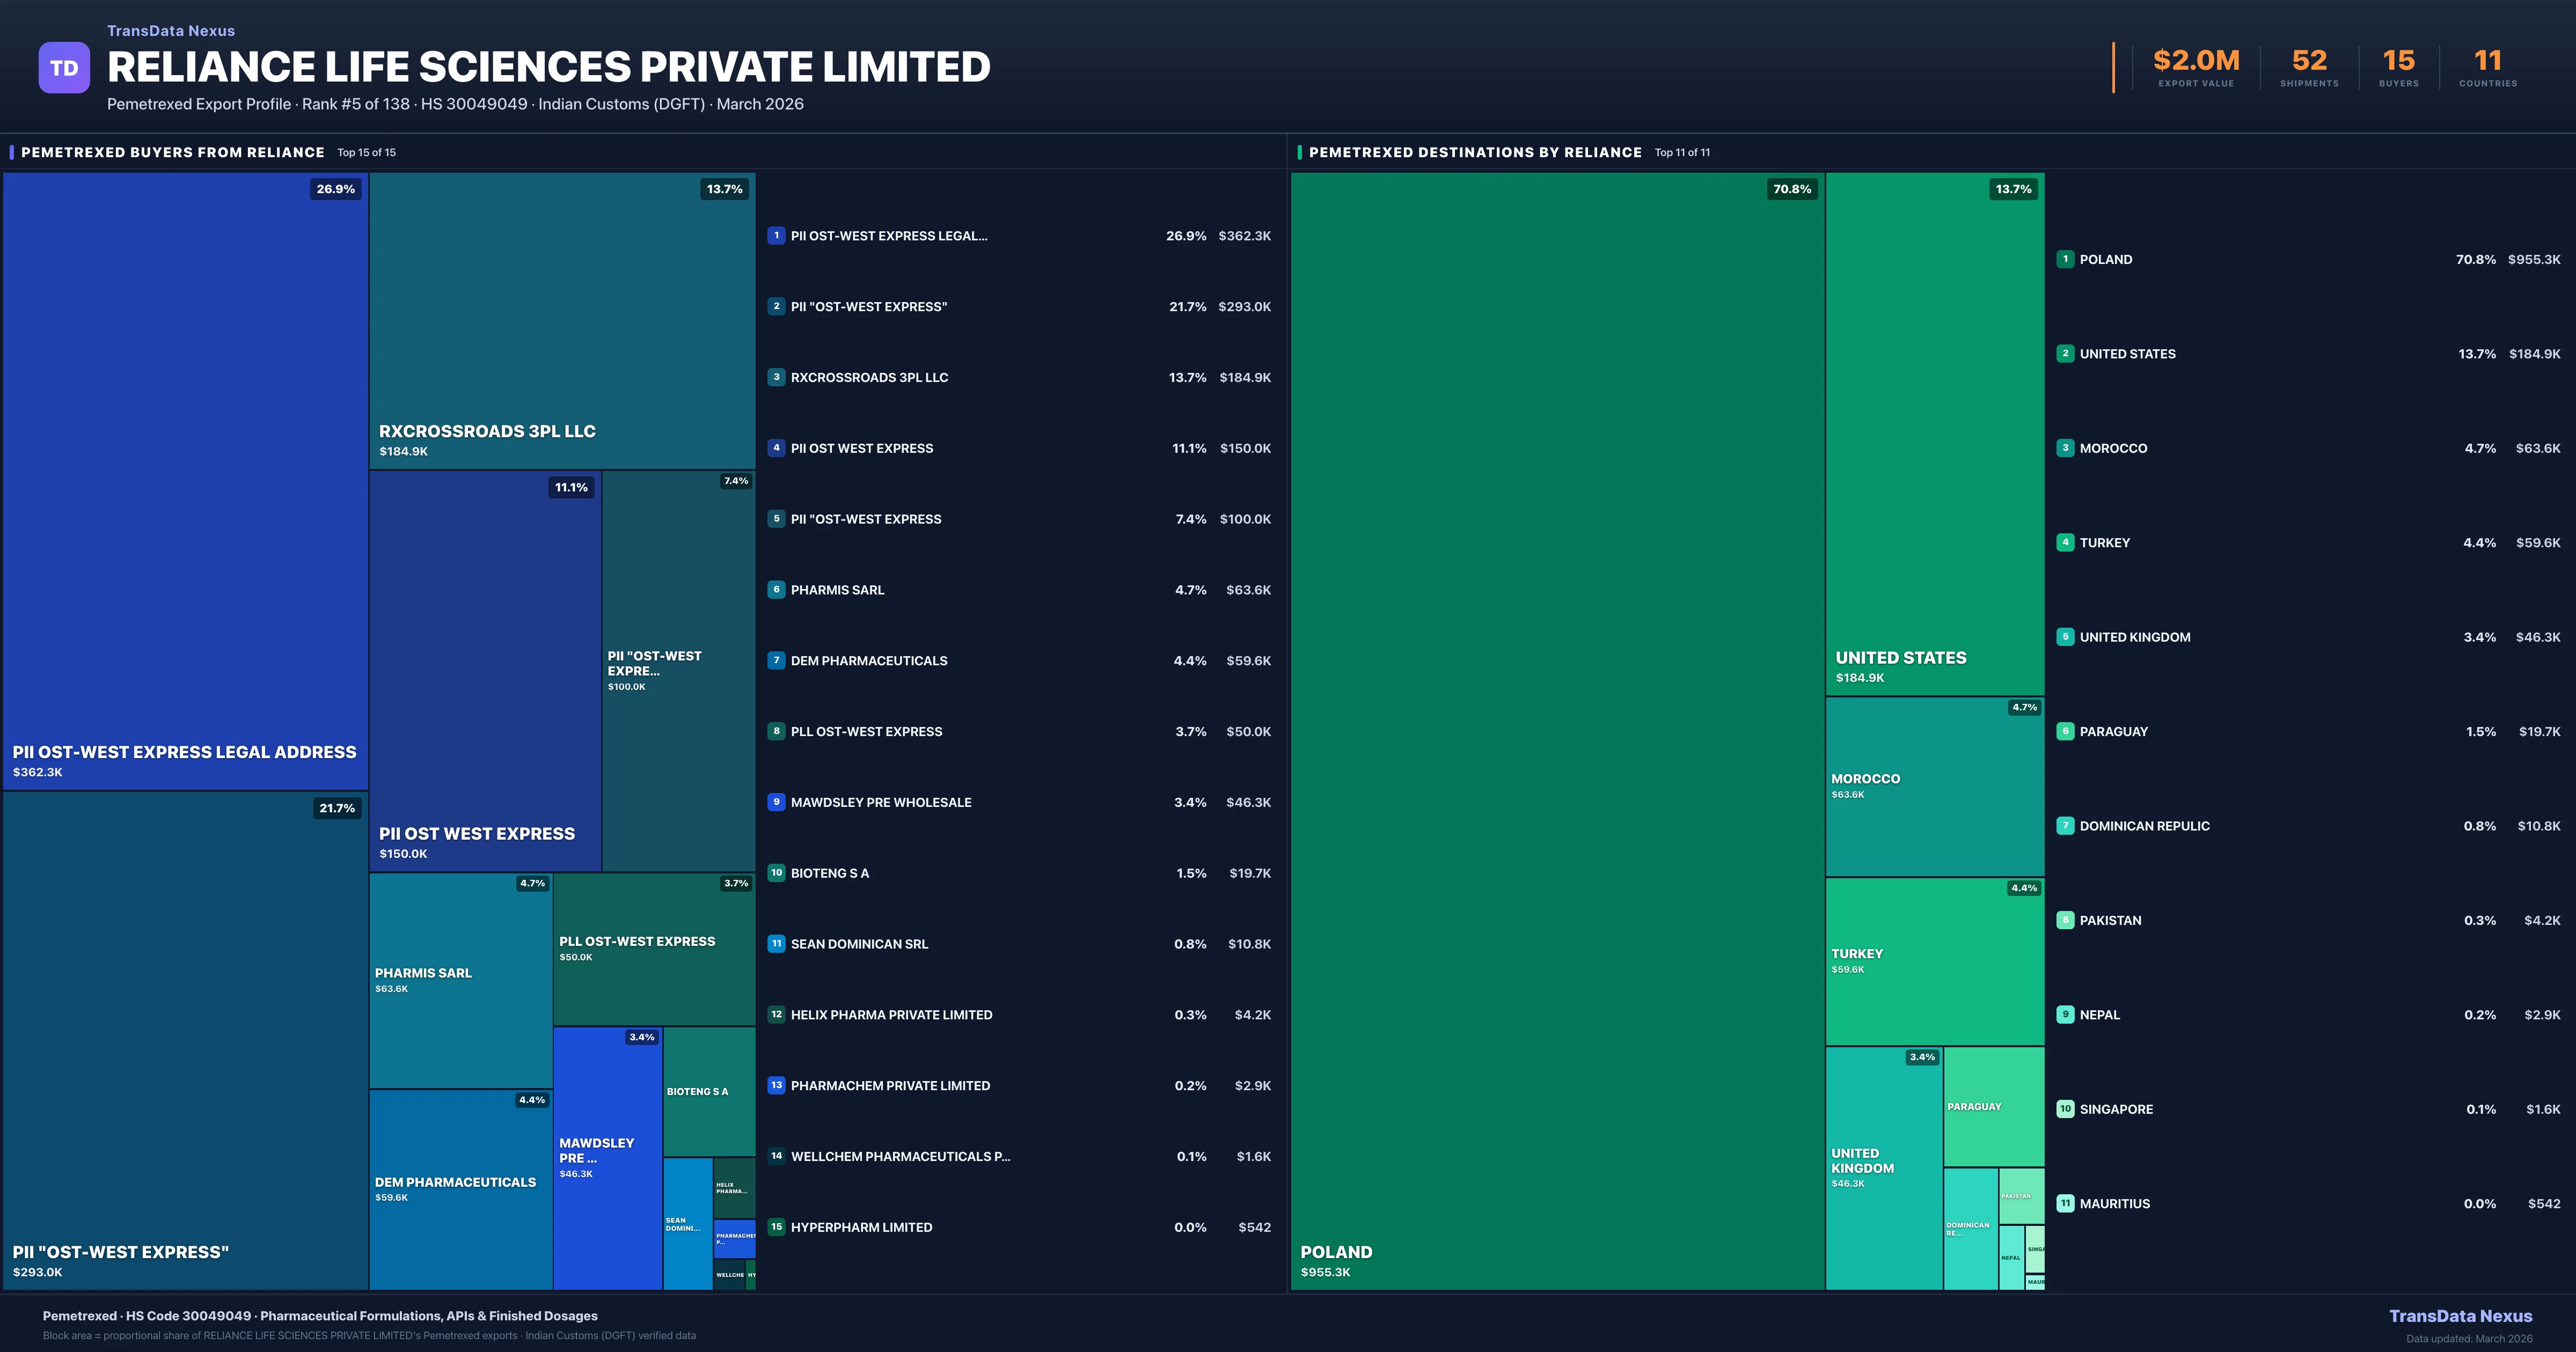This screenshot has height=1352, width=2576.
Task: Select the POLAND treemap block
Action: point(1557,730)
